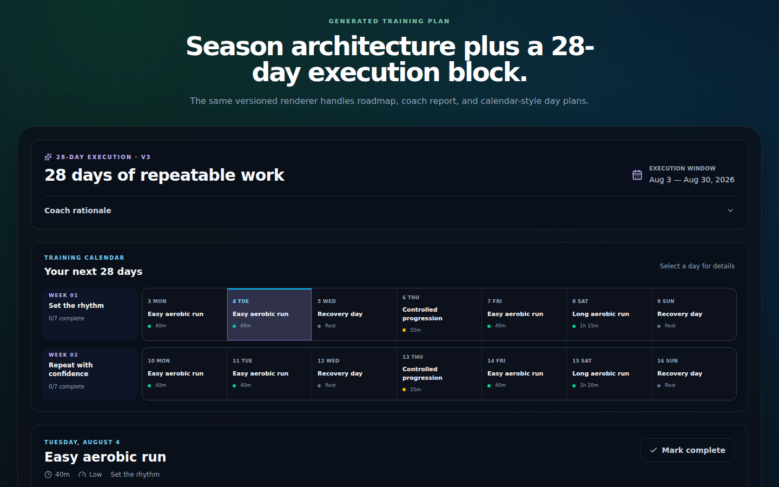
Task: Mark the Tuesday workout as complete
Action: point(687,450)
